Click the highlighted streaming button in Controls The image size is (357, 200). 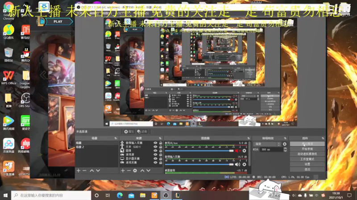click(x=307, y=144)
